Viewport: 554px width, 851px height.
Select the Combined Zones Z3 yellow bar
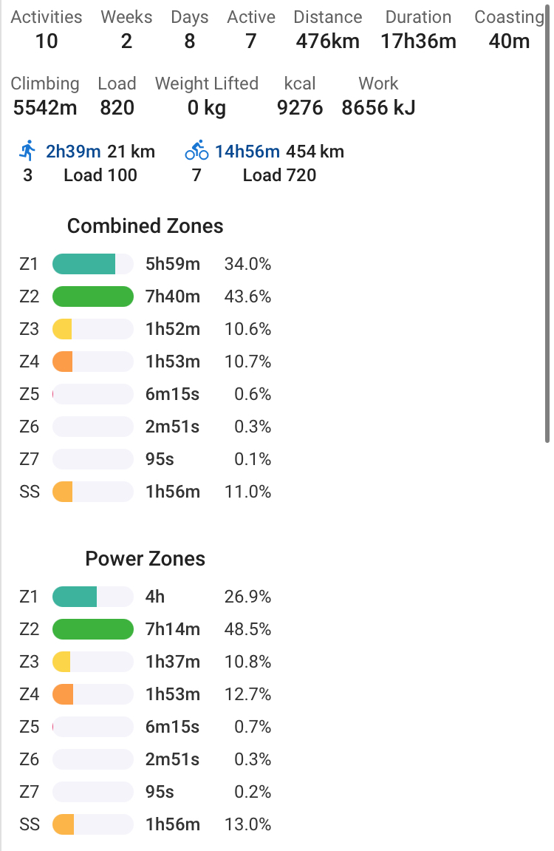pyautogui.click(x=63, y=329)
